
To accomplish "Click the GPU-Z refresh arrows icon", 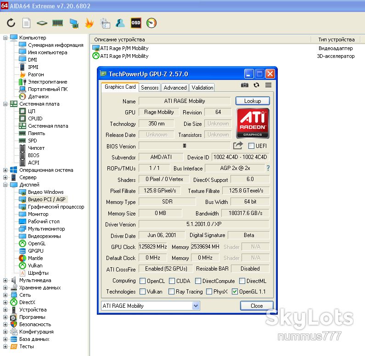I will point(256,85).
